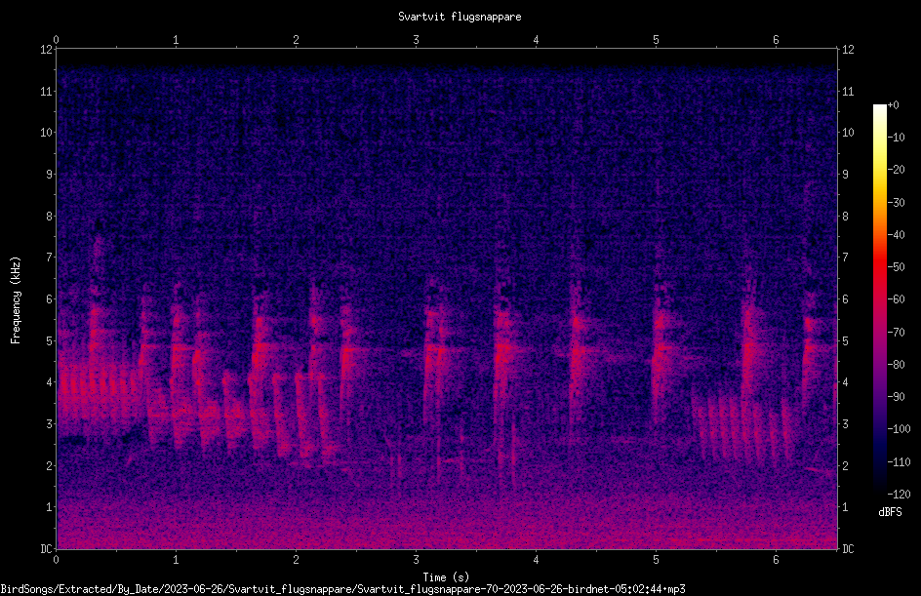
Task: Click the 'Time (s)' axis label
Action: tap(446, 577)
